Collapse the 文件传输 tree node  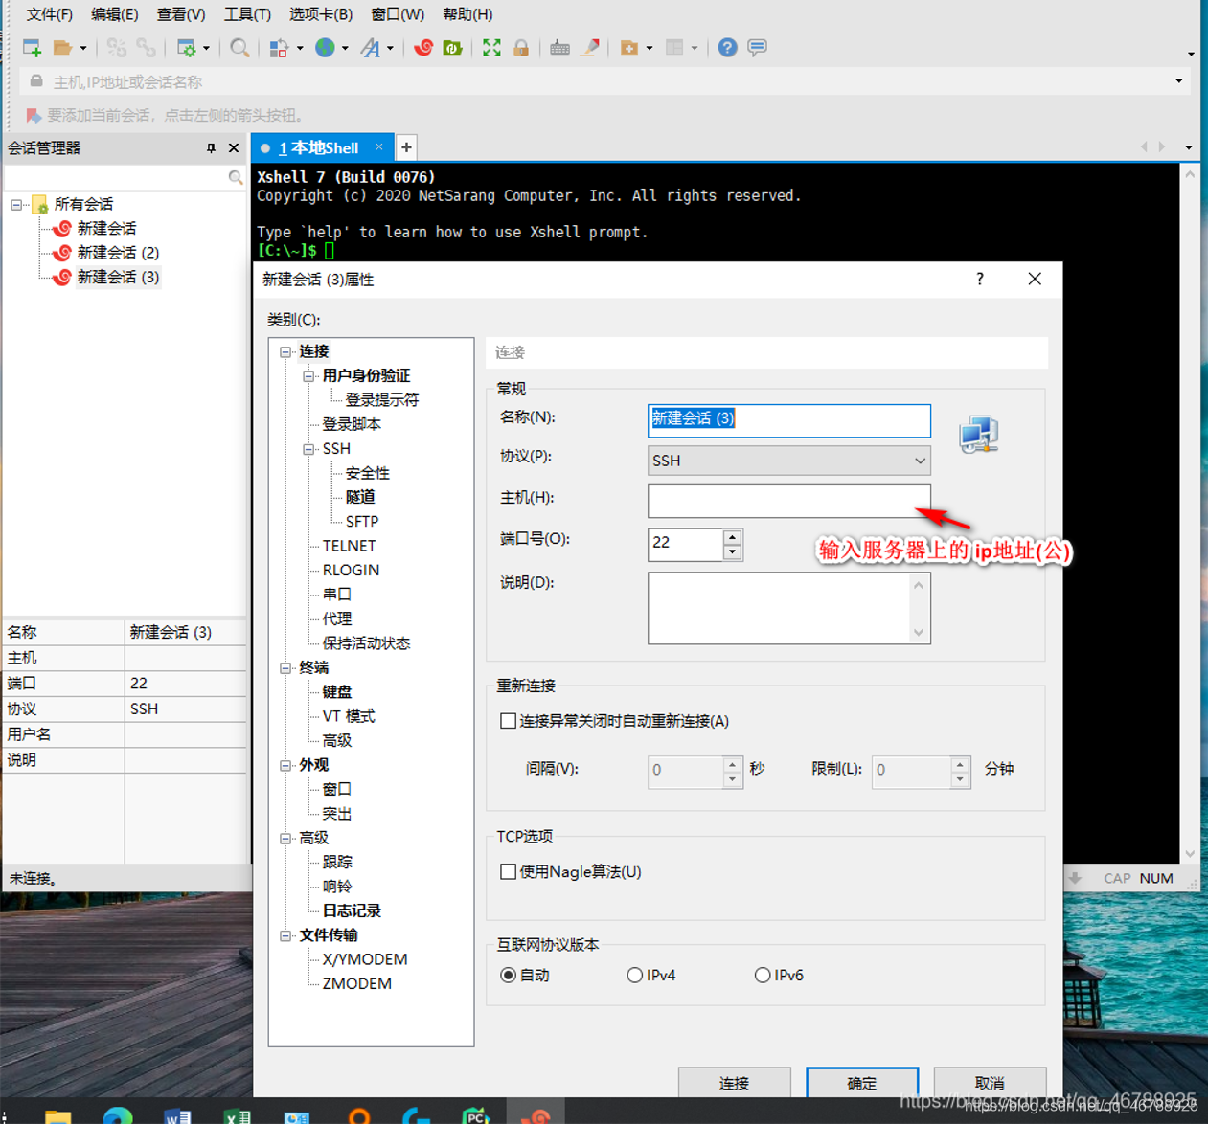click(x=285, y=935)
